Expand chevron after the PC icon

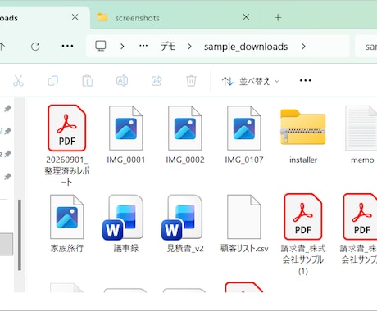122,47
